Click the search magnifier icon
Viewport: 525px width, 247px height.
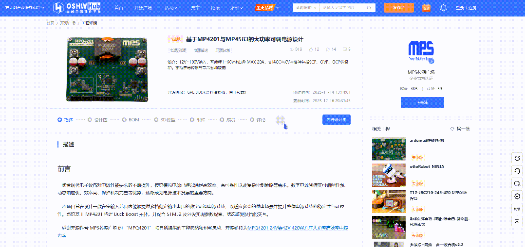[370, 8]
